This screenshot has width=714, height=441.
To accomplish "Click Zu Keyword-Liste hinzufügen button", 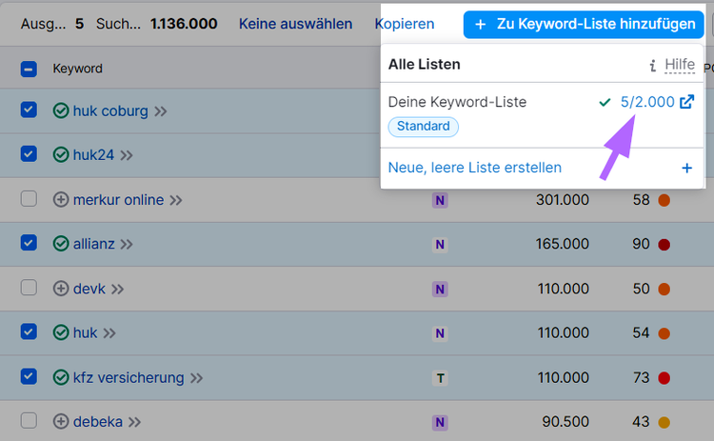I will pyautogui.click(x=584, y=24).
